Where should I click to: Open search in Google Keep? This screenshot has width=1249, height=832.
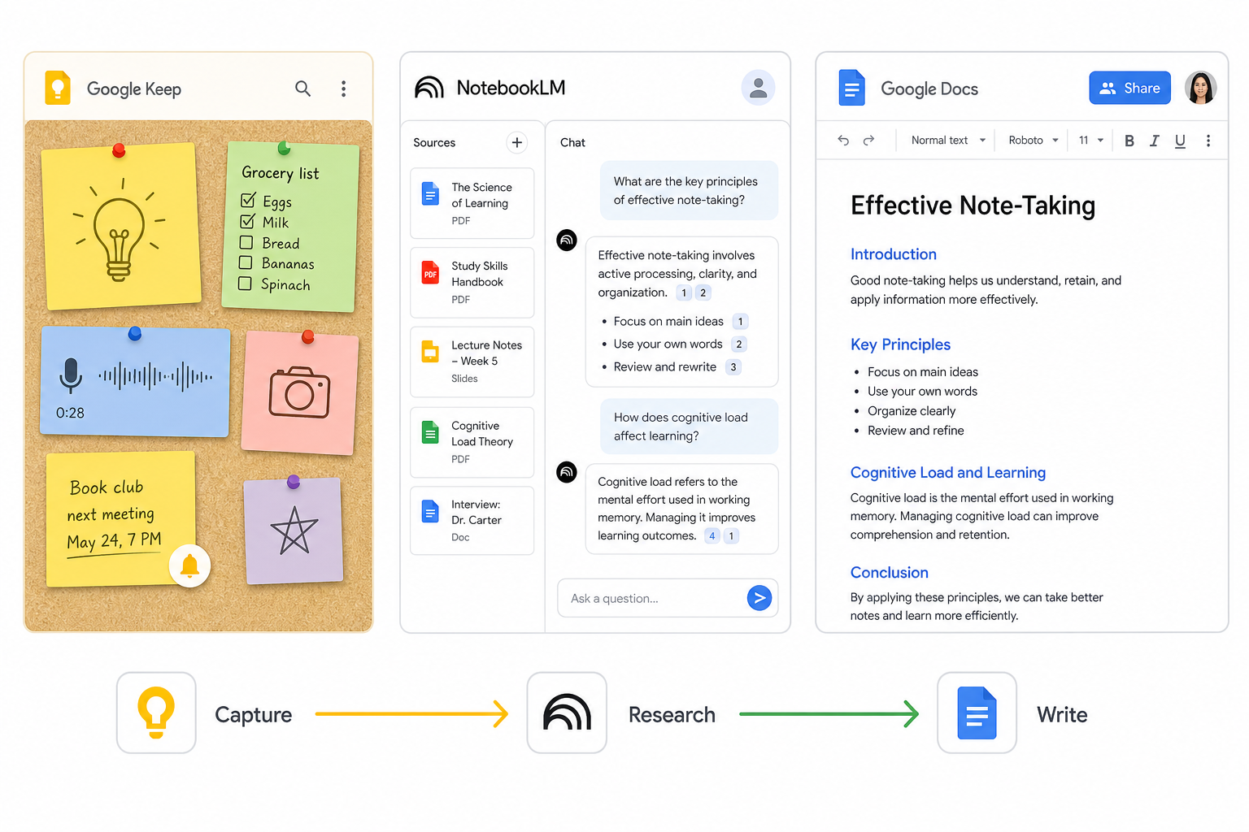point(302,89)
